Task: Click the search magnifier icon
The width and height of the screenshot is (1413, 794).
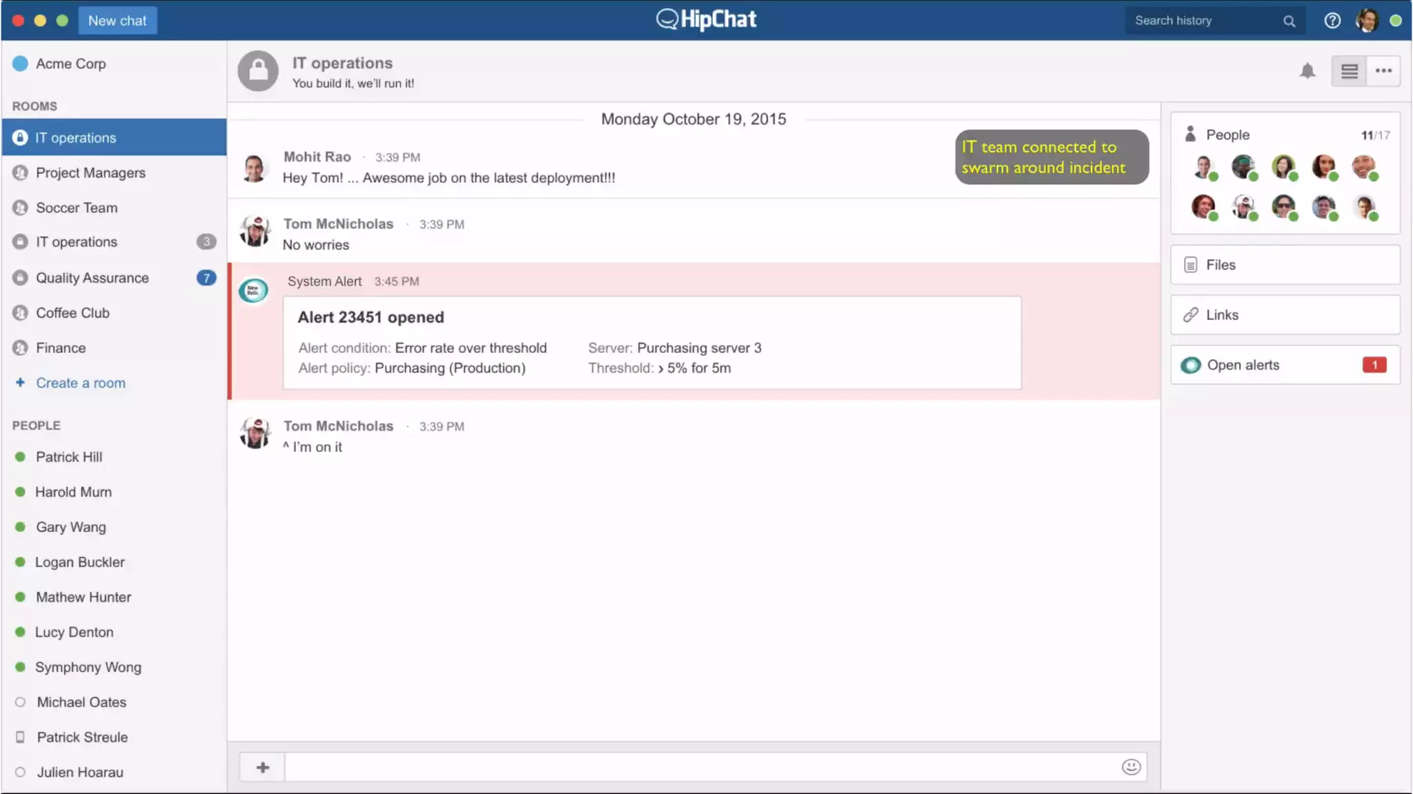Action: (x=1289, y=21)
